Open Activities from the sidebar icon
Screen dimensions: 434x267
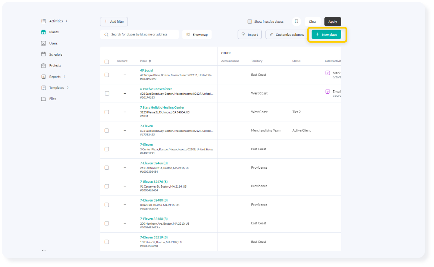tap(44, 21)
